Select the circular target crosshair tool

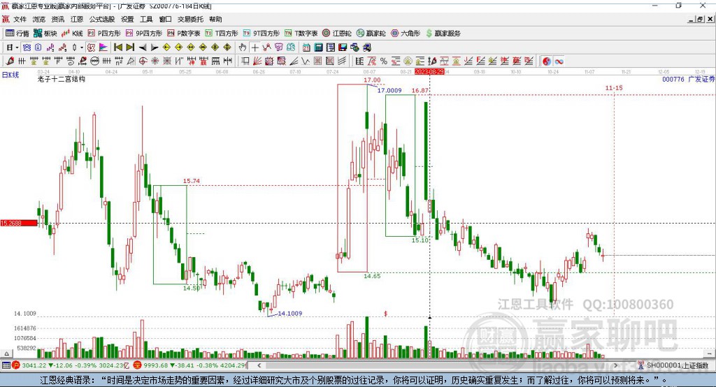(x=143, y=61)
